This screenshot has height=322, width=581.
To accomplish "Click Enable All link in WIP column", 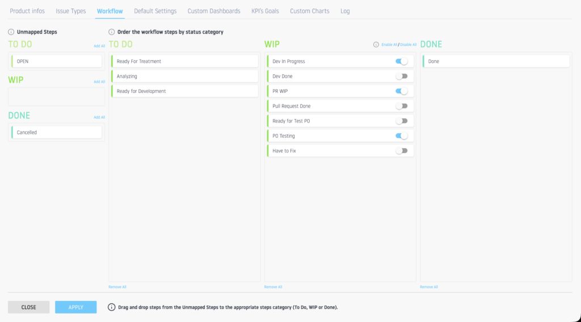I will point(389,45).
